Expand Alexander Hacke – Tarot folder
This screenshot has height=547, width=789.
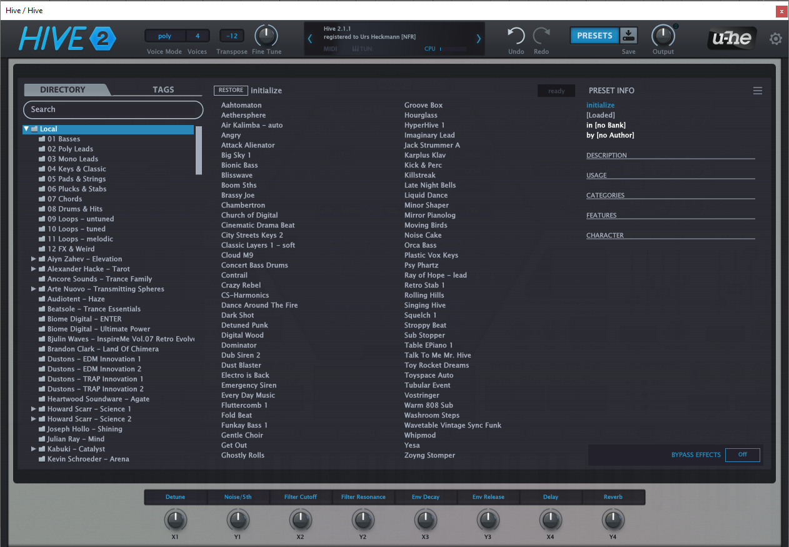click(x=34, y=269)
